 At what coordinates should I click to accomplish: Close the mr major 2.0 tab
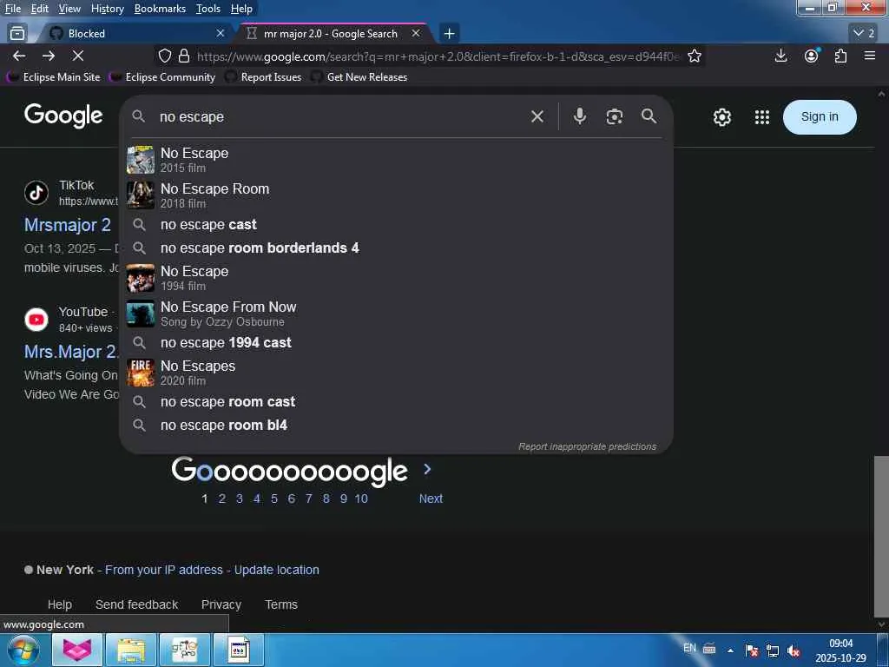[x=416, y=34]
